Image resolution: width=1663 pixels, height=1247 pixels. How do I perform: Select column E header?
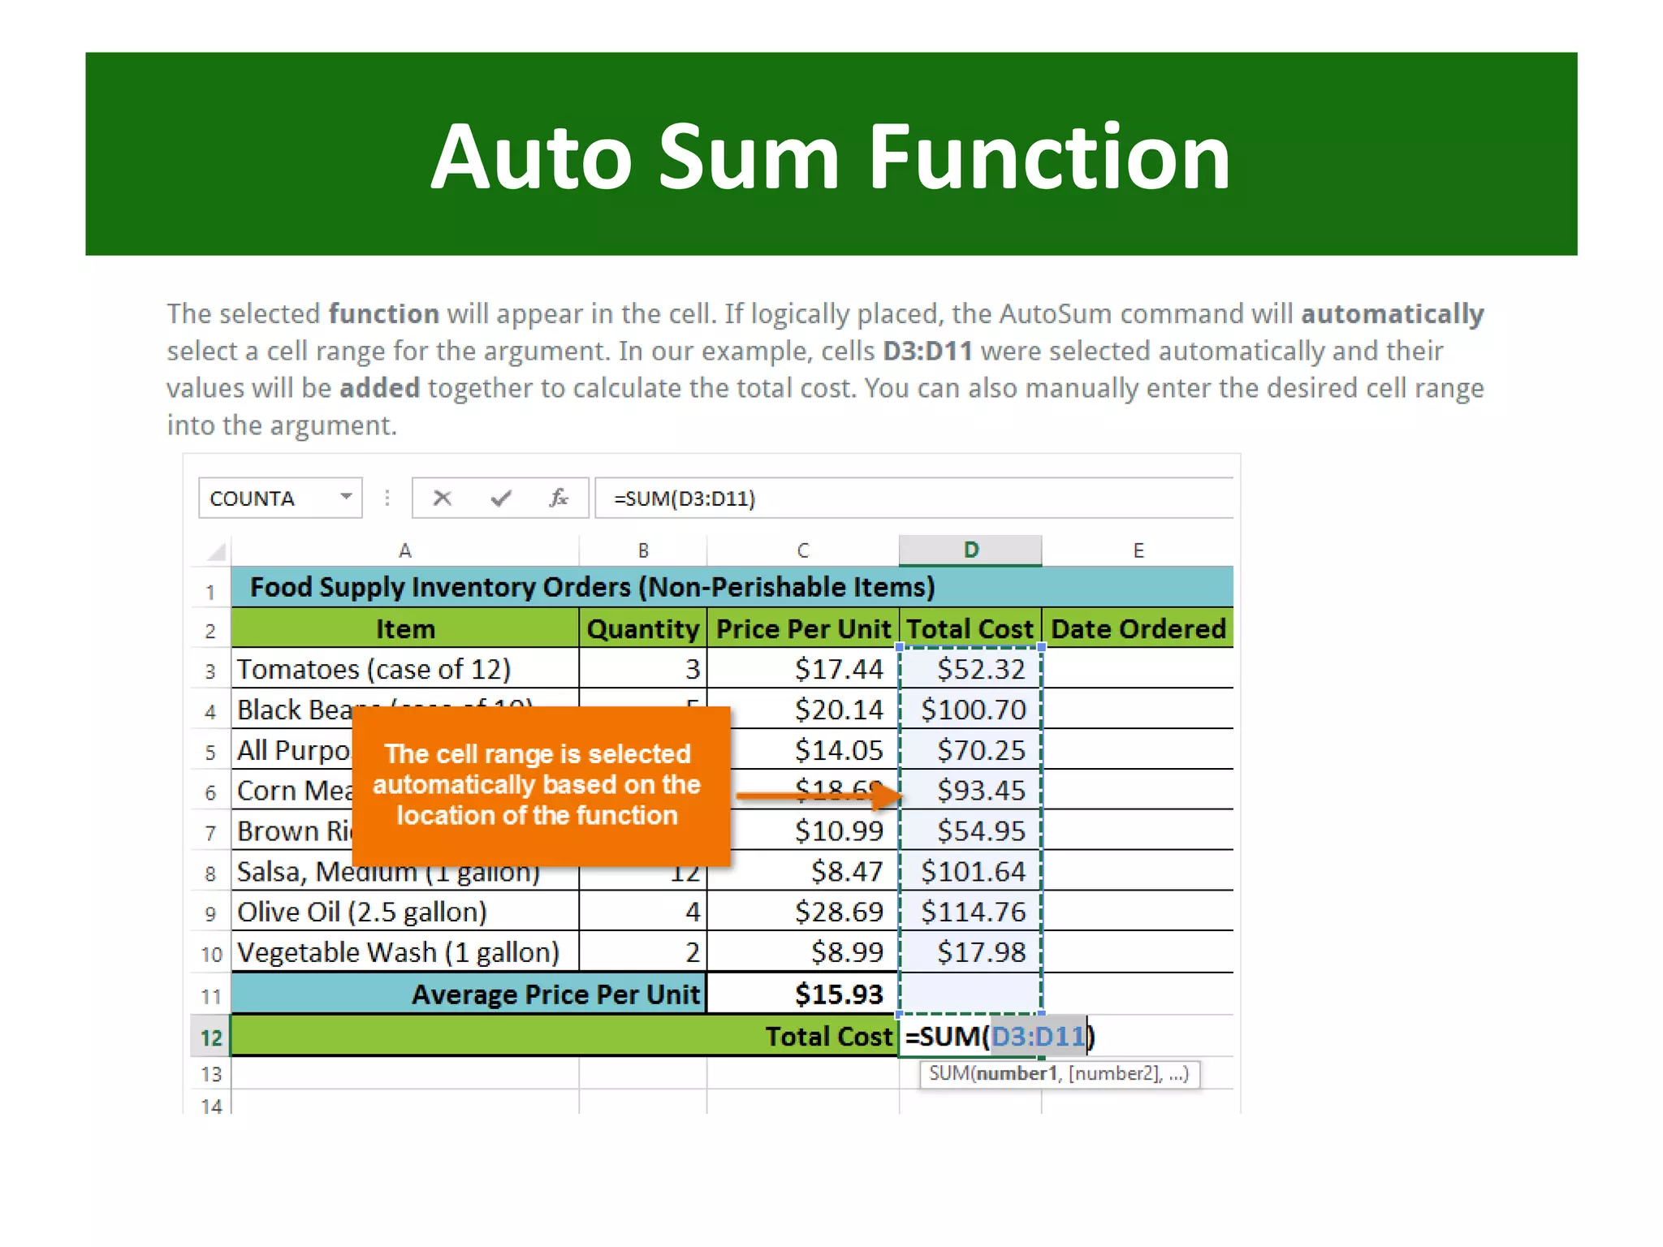1138,550
